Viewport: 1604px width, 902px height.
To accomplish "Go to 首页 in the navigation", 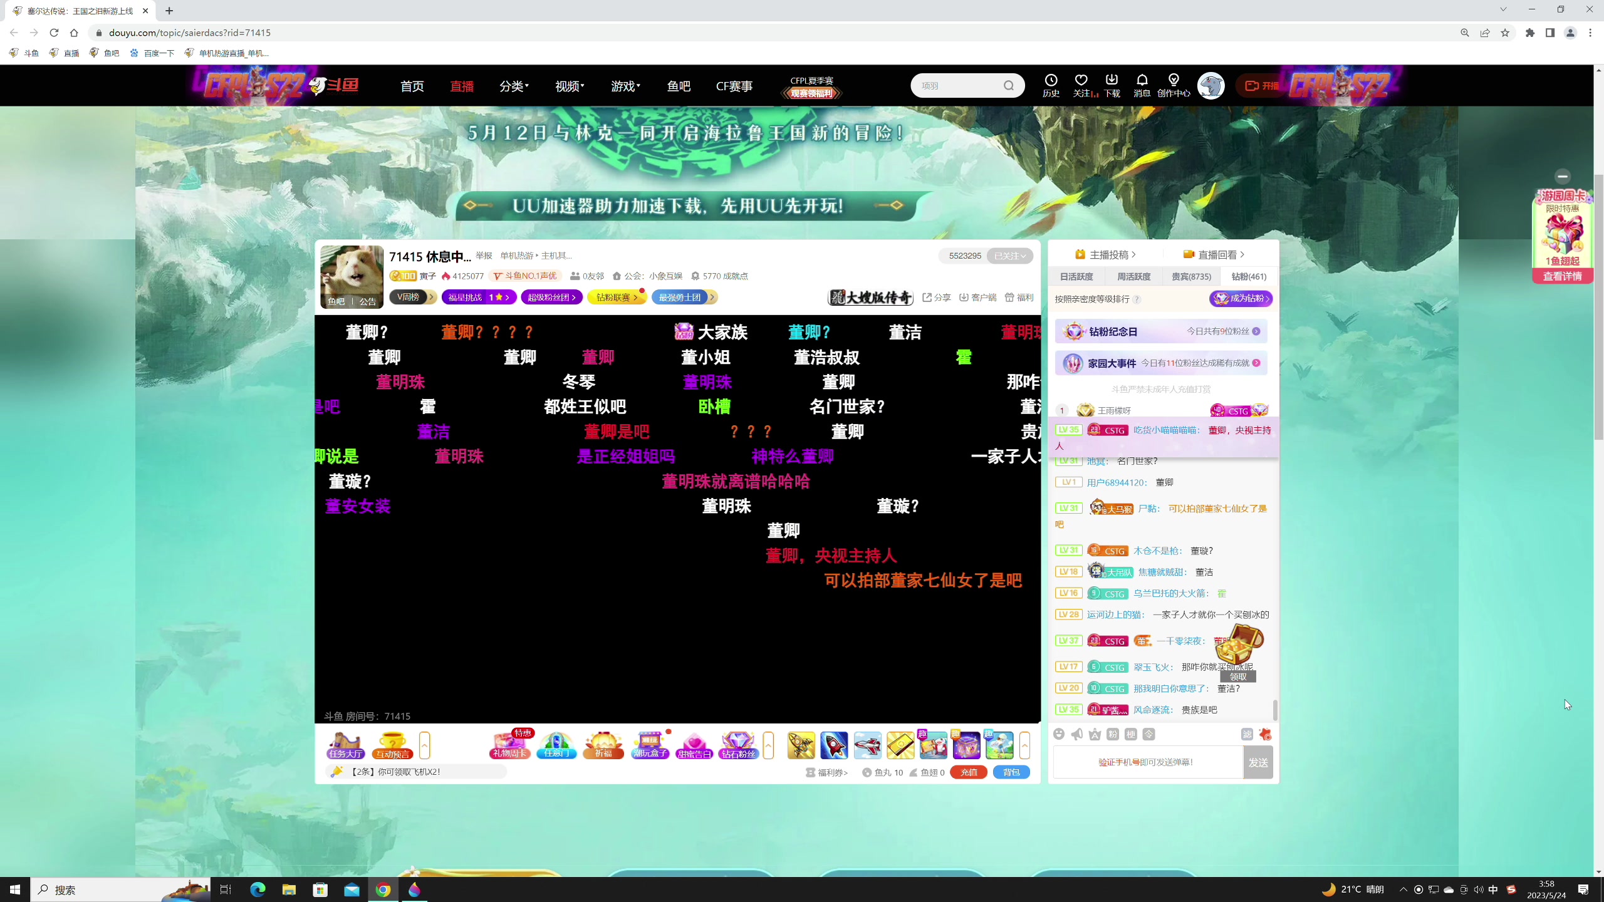I will (x=412, y=86).
